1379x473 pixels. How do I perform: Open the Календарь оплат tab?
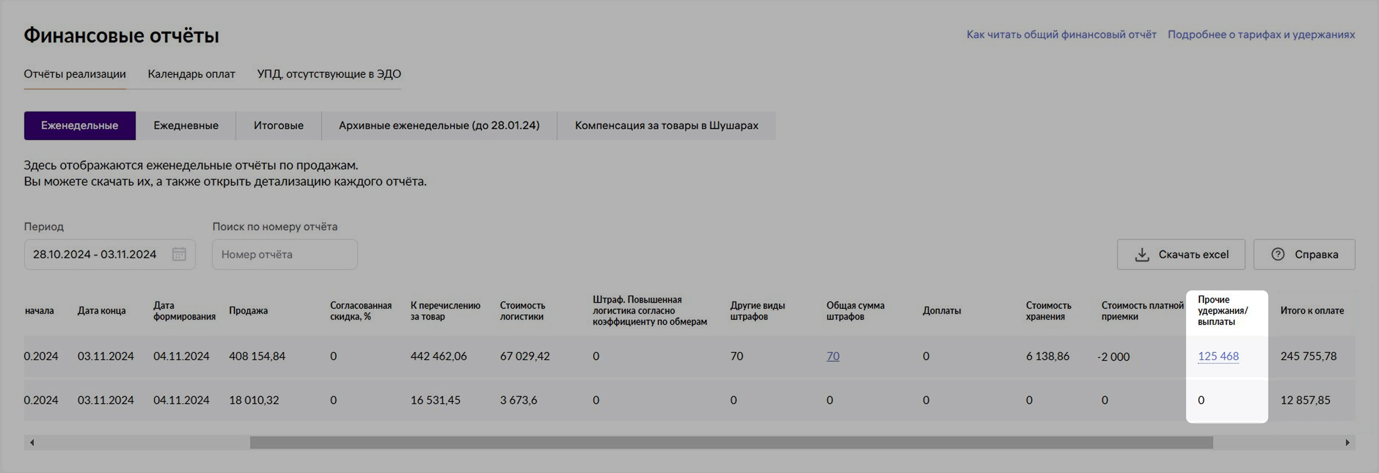point(192,74)
